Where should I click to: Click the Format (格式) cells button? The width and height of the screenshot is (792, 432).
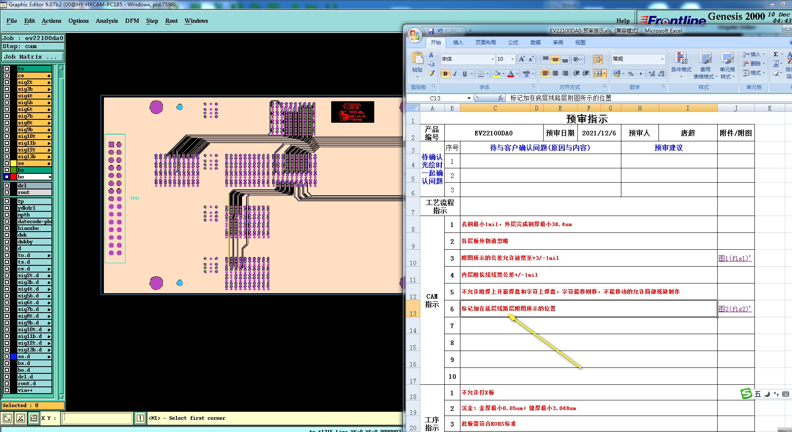[x=754, y=73]
